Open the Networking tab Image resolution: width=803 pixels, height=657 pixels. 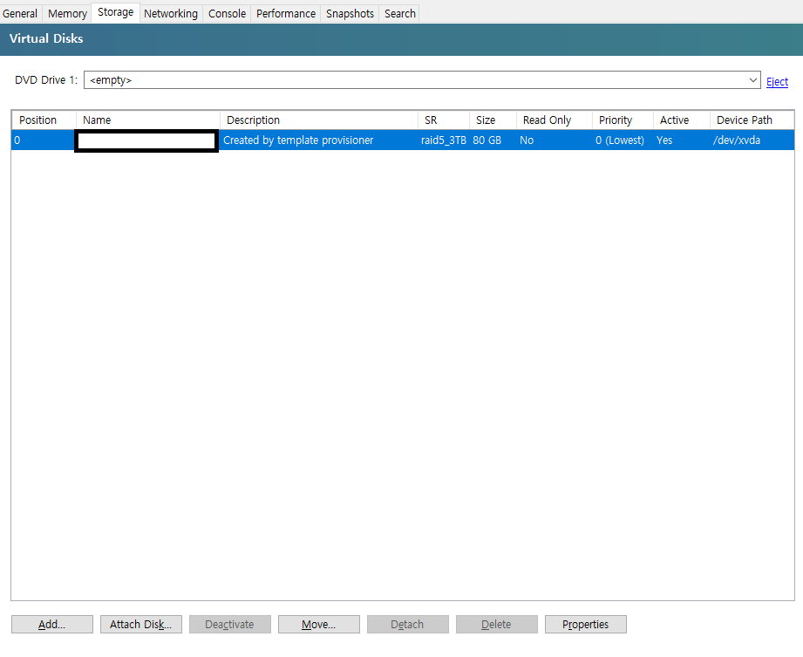(x=171, y=13)
